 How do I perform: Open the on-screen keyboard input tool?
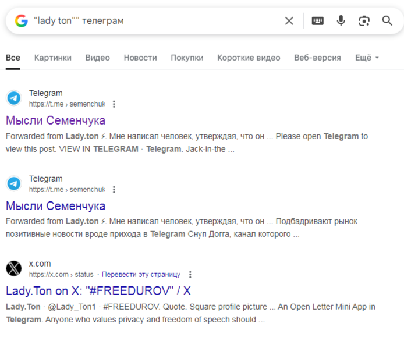[x=317, y=21]
